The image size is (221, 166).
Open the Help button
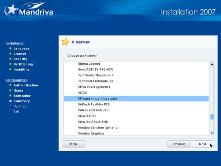(x=74, y=144)
